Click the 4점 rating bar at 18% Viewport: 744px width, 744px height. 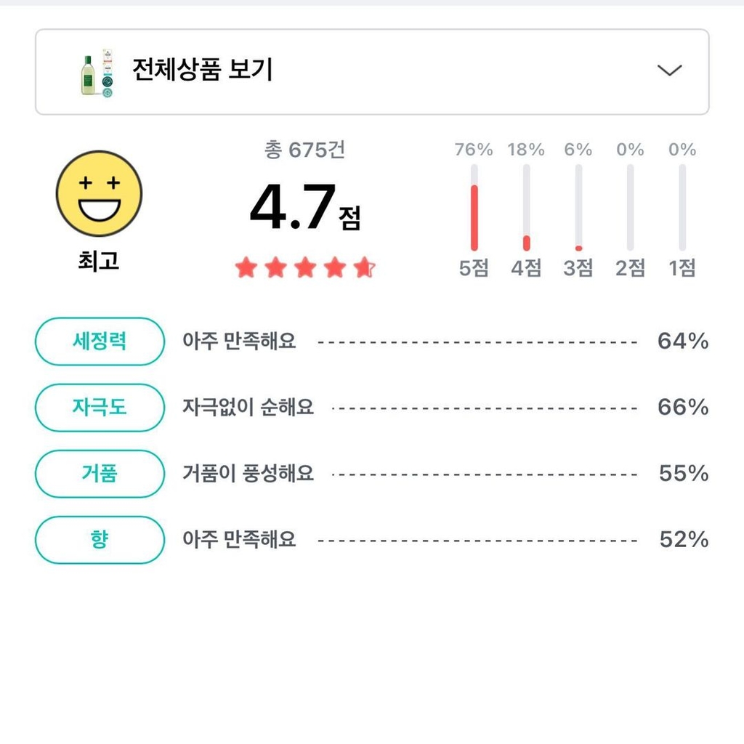click(x=526, y=207)
